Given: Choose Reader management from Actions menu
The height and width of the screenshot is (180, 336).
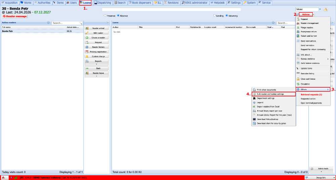Looking at the screenshot, I should (x=312, y=24).
